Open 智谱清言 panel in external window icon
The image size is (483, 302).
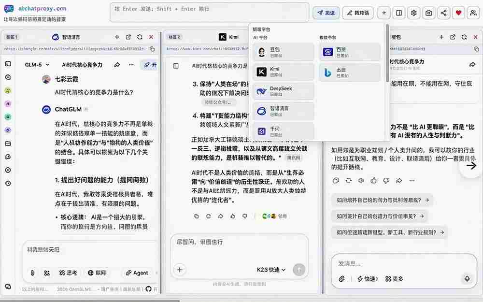coord(128,37)
